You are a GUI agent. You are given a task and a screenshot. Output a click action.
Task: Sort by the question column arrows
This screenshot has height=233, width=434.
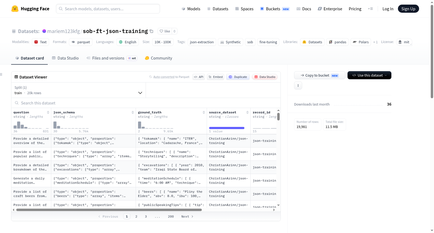[x=48, y=112]
